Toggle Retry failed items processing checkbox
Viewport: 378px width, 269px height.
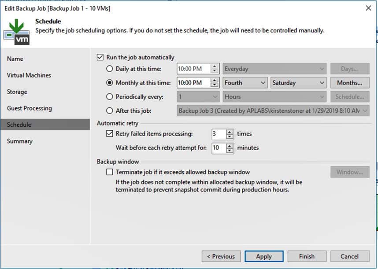point(109,134)
